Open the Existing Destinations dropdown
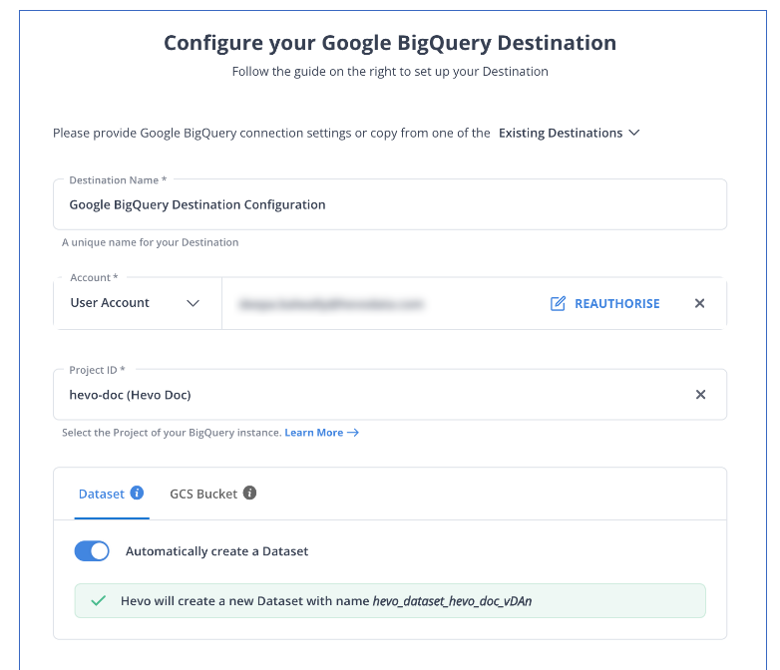 (570, 134)
